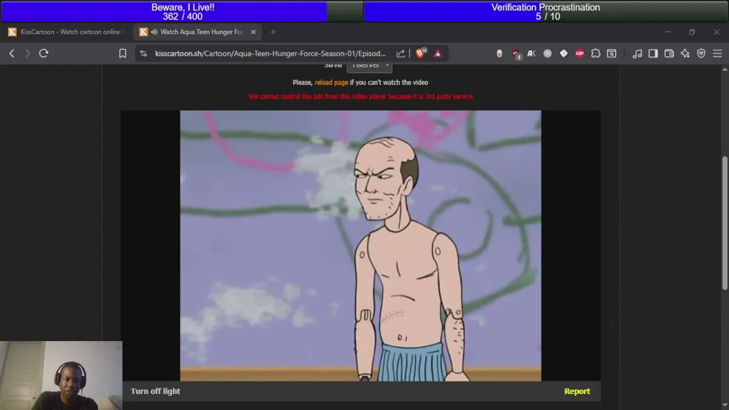Switch to the KissCartoon tab
Viewport: 729px width, 410px height.
(67, 32)
